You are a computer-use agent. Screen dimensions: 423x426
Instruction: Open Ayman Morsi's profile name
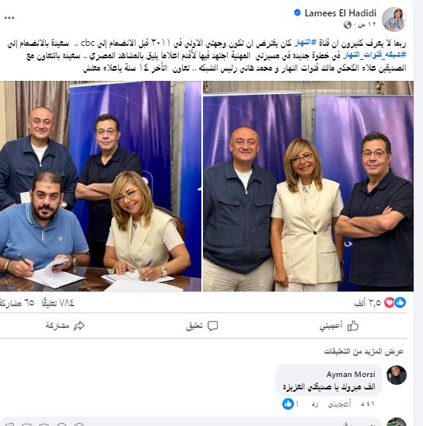tap(351, 375)
